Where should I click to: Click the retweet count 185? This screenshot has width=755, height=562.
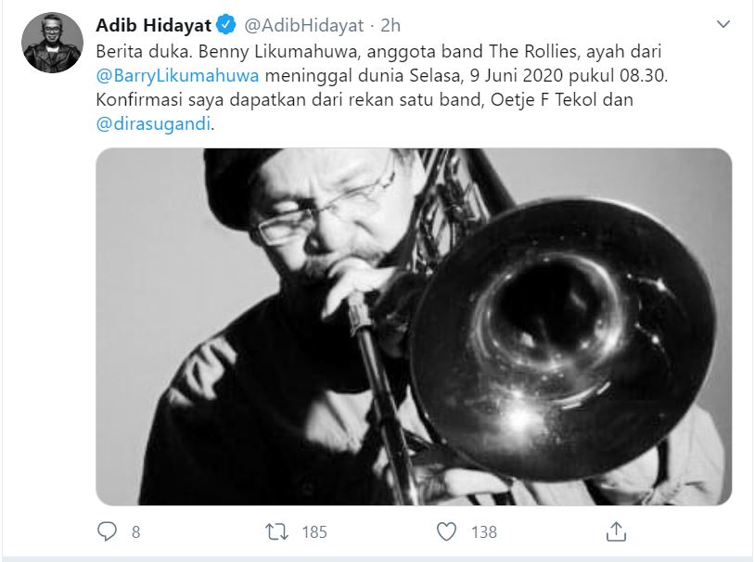tap(314, 532)
